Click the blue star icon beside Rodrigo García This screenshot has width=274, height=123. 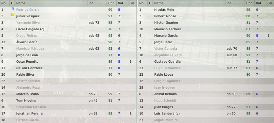(13, 8)
